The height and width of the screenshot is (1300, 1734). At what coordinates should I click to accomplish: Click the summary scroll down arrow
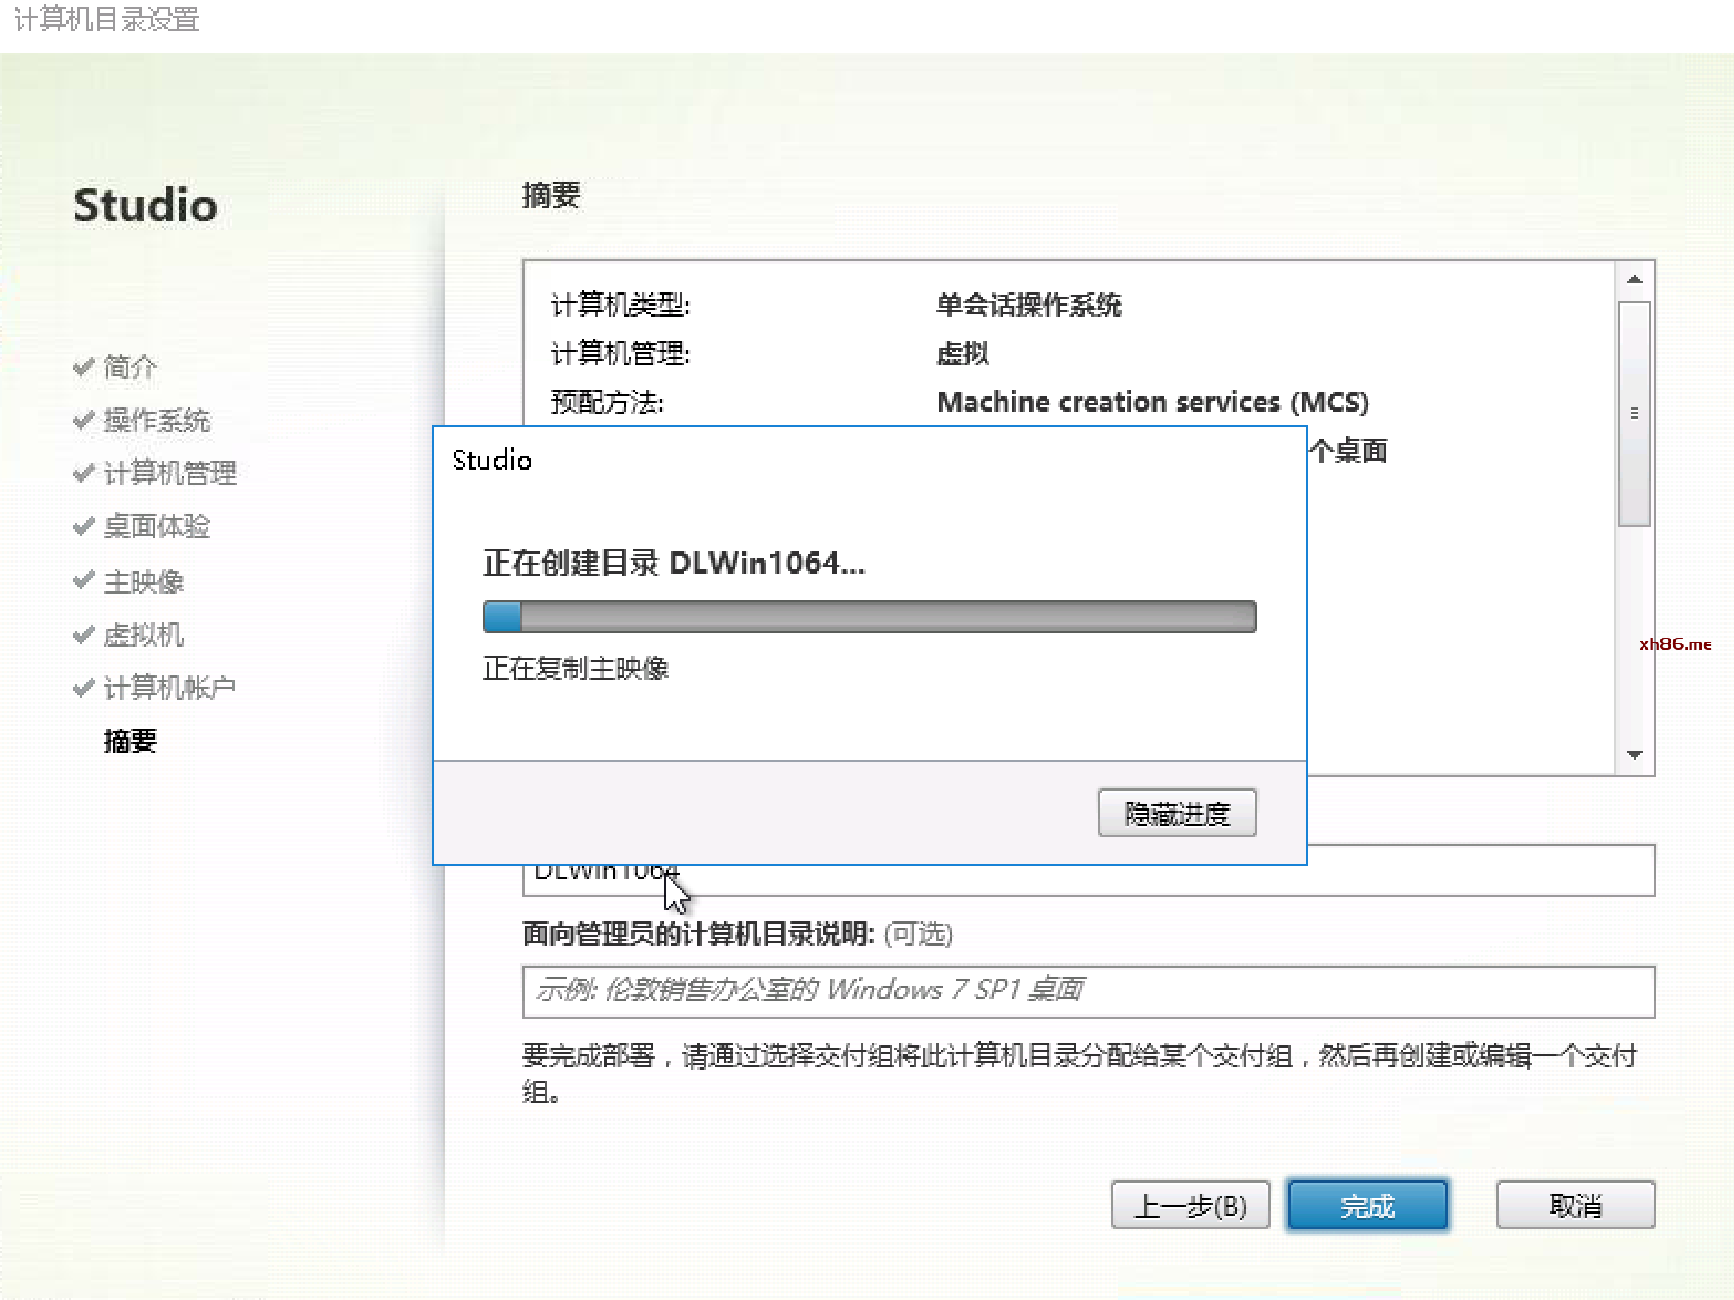point(1634,754)
